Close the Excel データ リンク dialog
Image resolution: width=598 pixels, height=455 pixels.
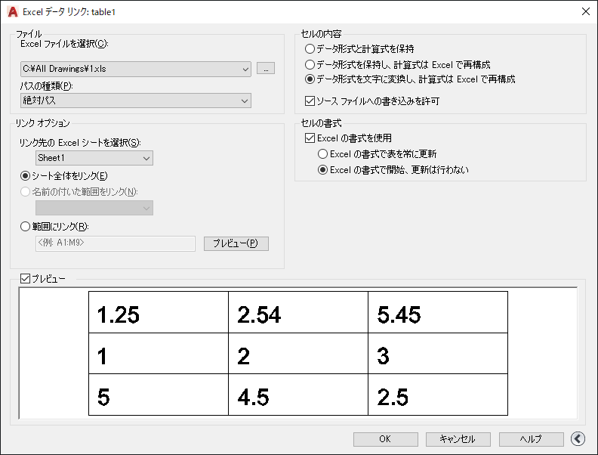[x=586, y=11]
